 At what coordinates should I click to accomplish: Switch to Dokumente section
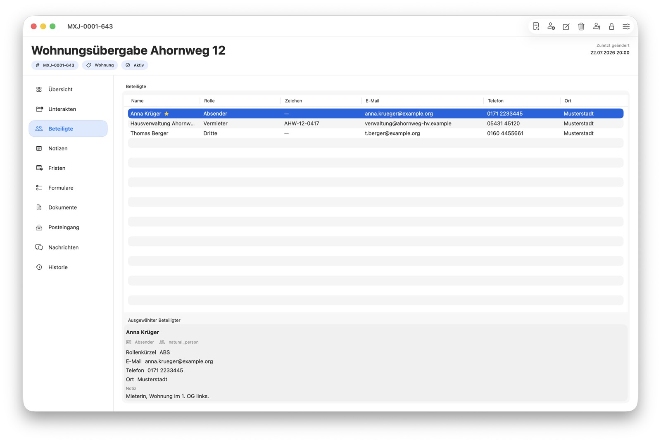(68, 207)
